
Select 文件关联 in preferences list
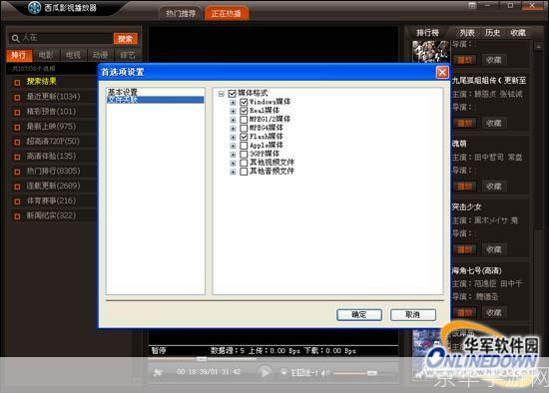155,100
